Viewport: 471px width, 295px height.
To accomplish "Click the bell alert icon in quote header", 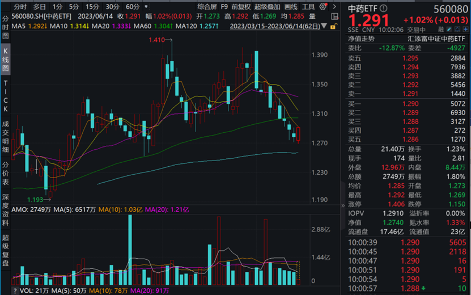I will click(x=457, y=29).
